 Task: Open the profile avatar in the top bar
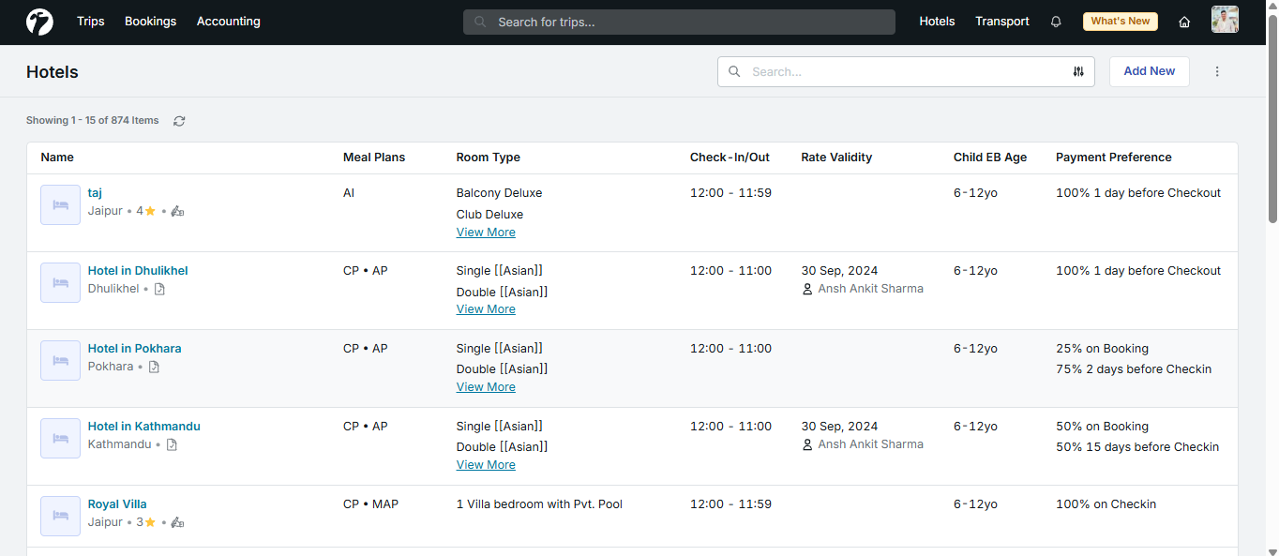point(1225,19)
